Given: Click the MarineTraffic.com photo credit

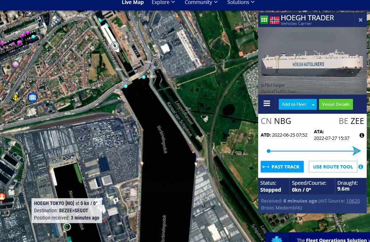Looking at the screenshot, I should [x=277, y=91].
